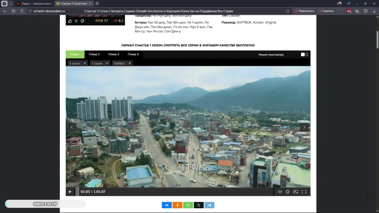Click the 01:03 elapsed time text
The width and height of the screenshot is (379, 213).
pos(85,192)
